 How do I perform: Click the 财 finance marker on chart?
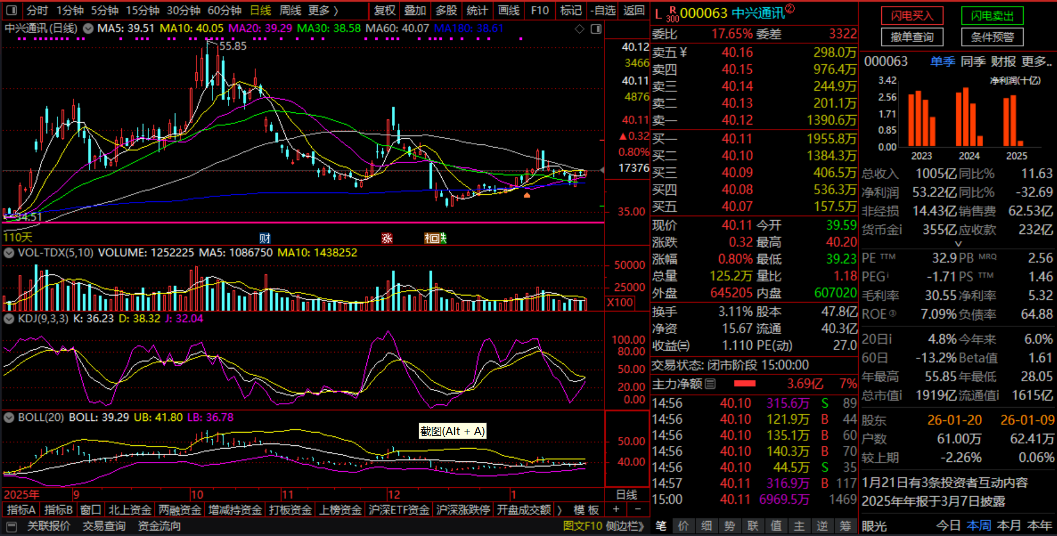point(265,238)
